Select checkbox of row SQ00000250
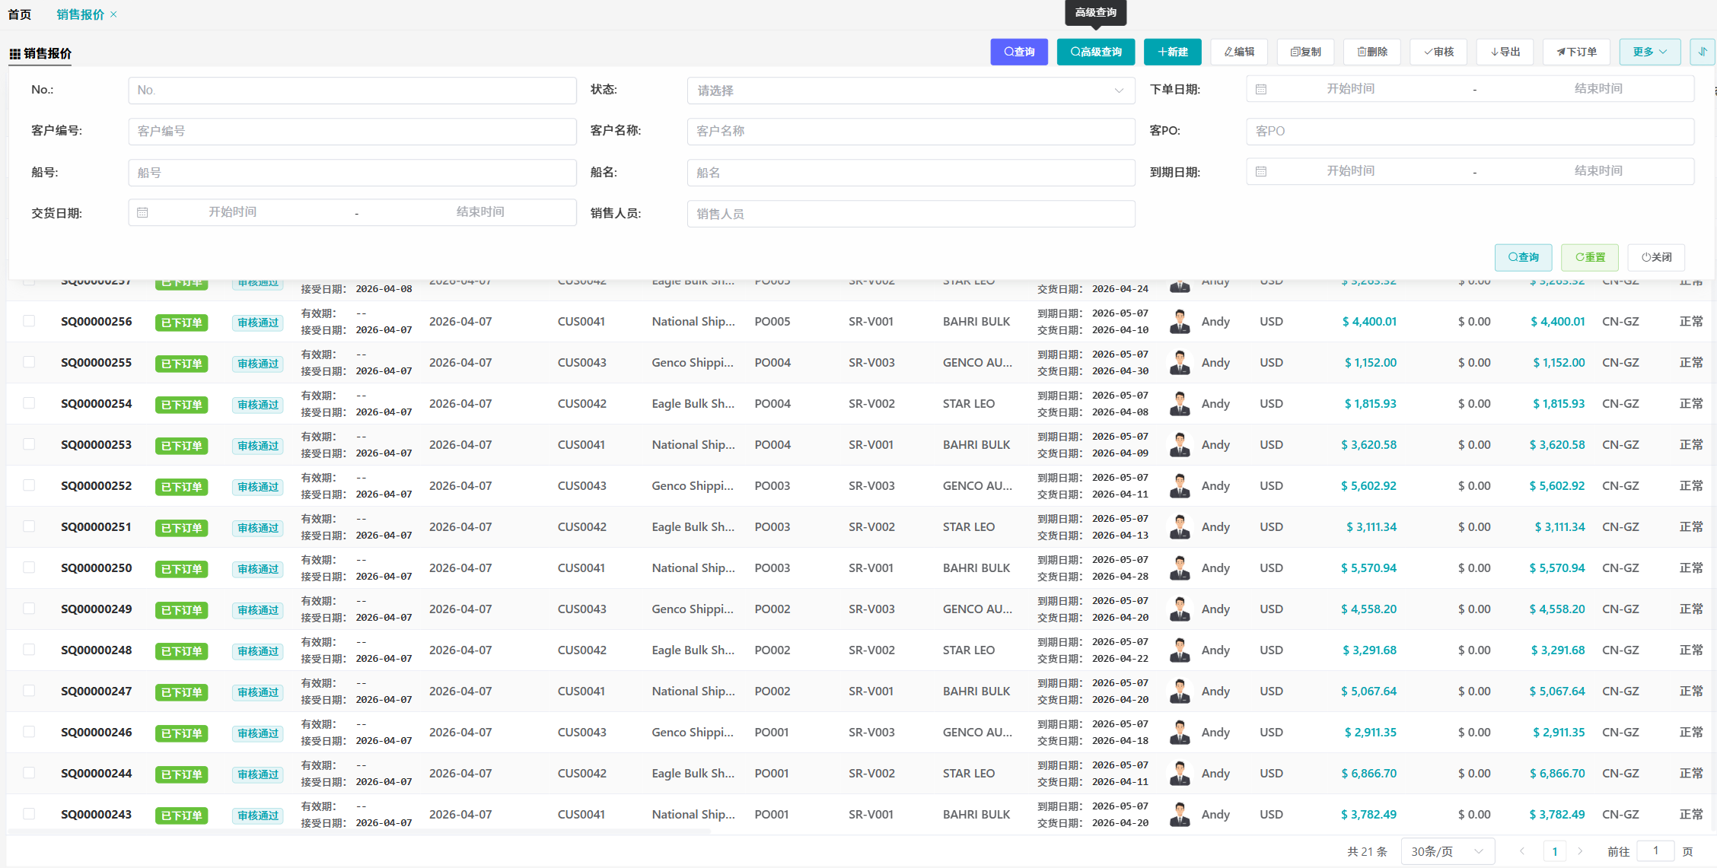1717x868 pixels. tap(29, 568)
